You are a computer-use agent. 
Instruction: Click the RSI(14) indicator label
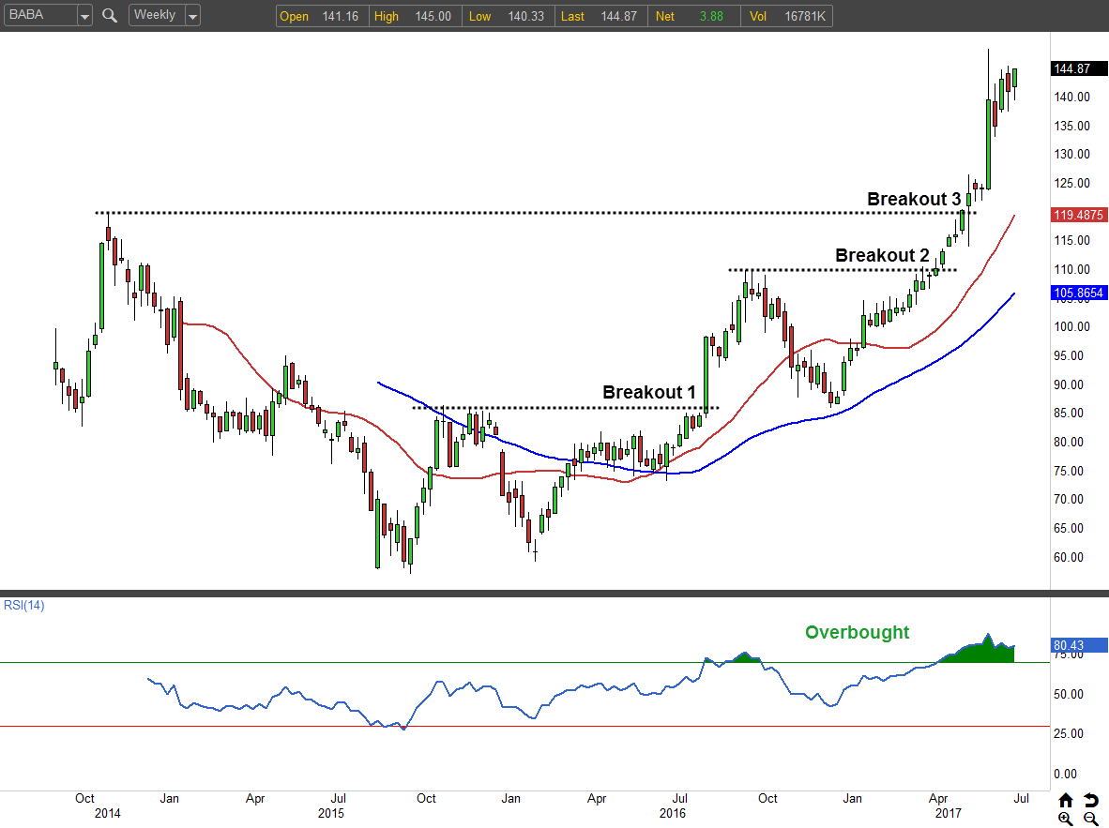pos(23,605)
